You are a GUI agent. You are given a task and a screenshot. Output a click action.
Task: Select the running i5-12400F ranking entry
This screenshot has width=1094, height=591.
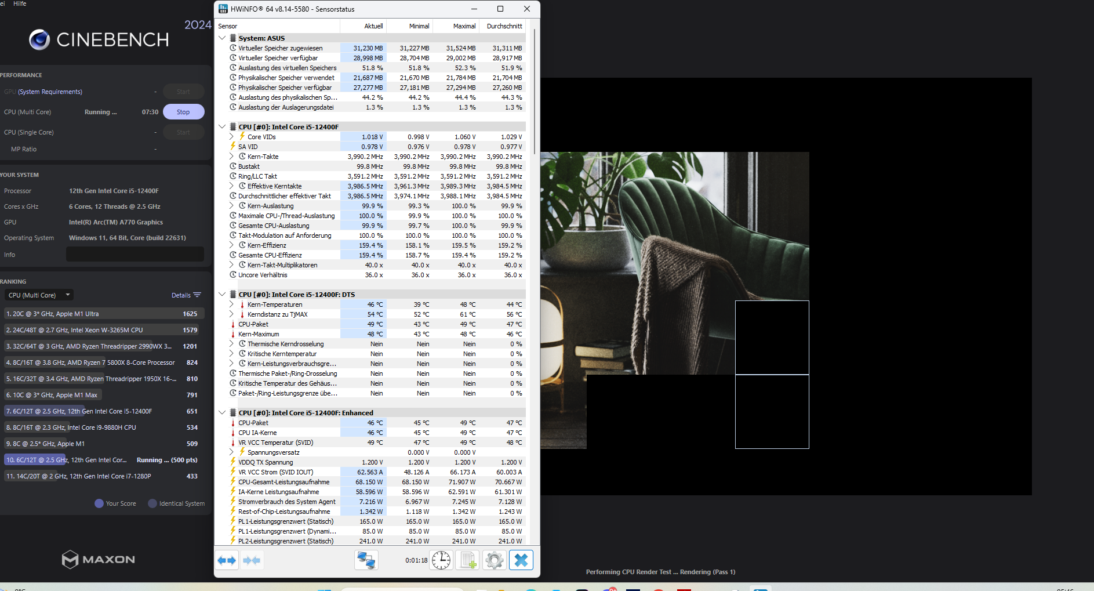(x=102, y=460)
